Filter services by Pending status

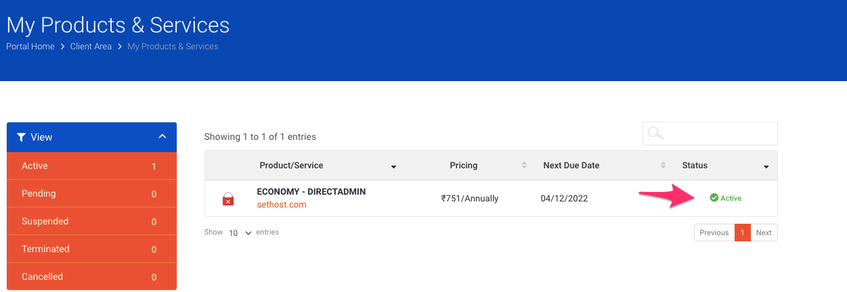[91, 193]
